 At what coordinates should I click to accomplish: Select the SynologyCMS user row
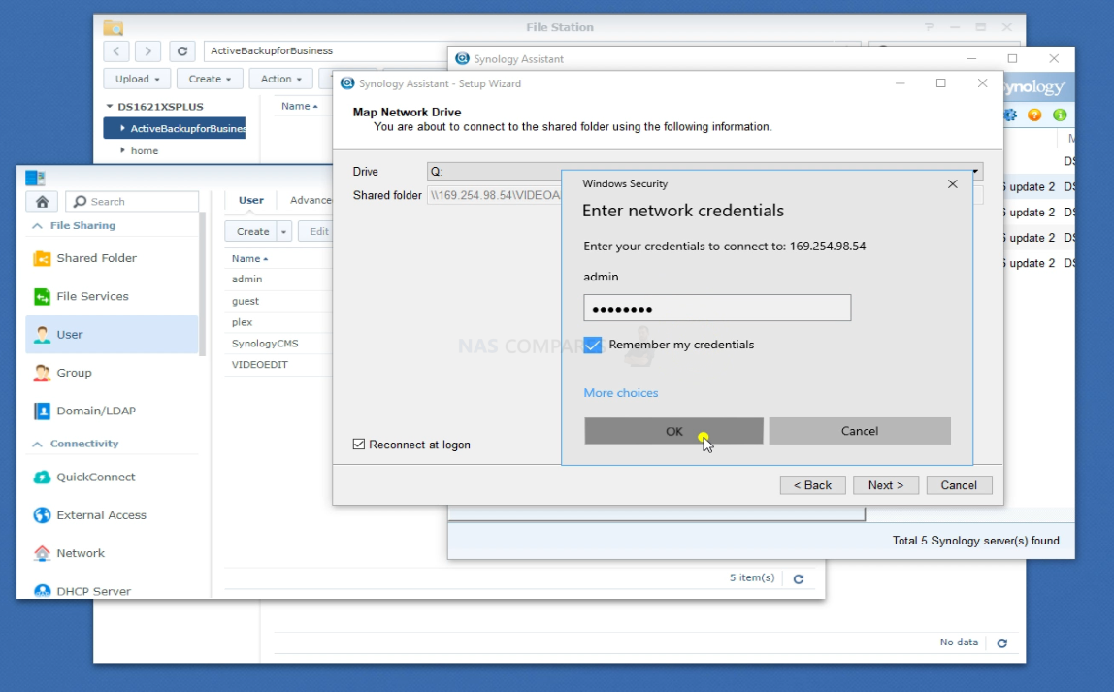click(278, 344)
